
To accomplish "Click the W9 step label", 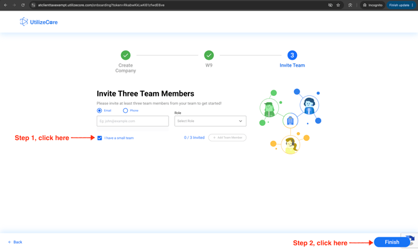I will click(x=209, y=65).
